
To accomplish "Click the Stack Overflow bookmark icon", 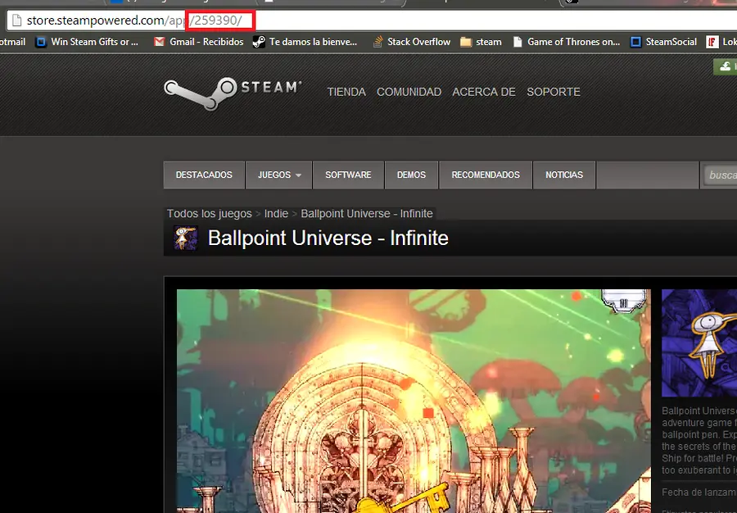I will [378, 42].
